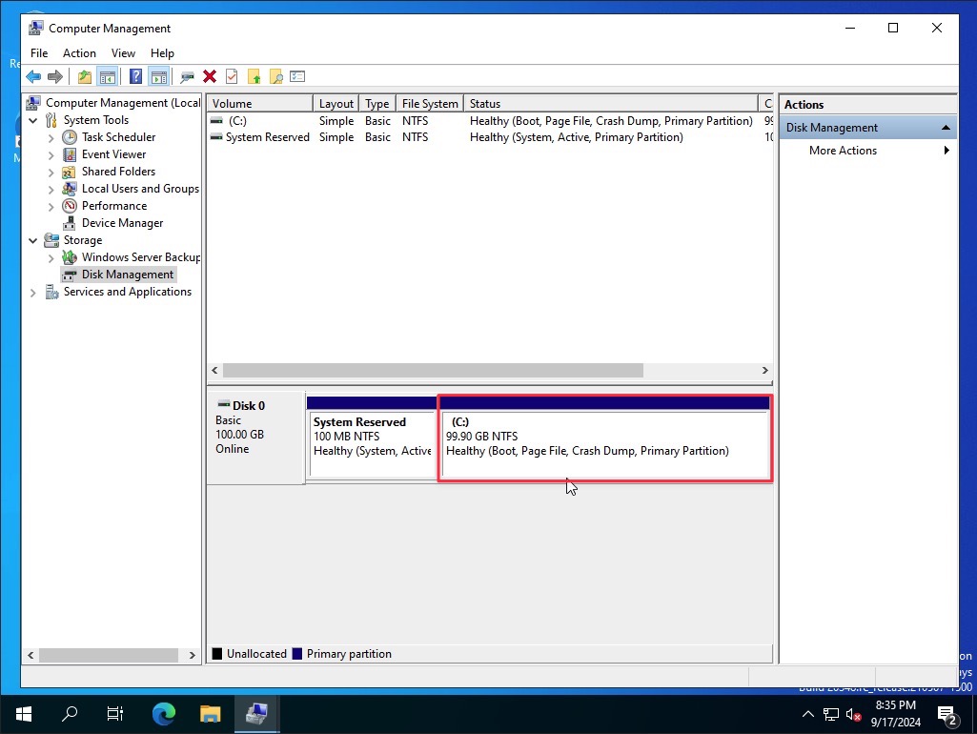This screenshot has width=977, height=734.
Task: Collapse the Storage node
Action: click(33, 240)
